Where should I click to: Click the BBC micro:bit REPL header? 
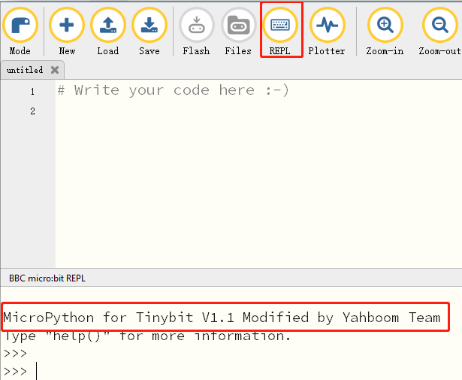[x=47, y=278]
